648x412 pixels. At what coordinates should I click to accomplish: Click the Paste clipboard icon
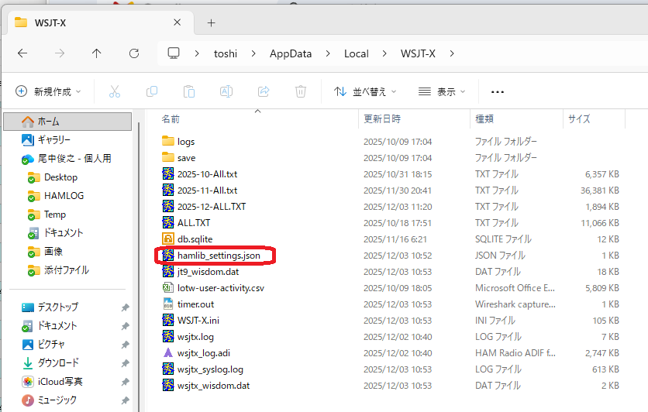tap(189, 91)
